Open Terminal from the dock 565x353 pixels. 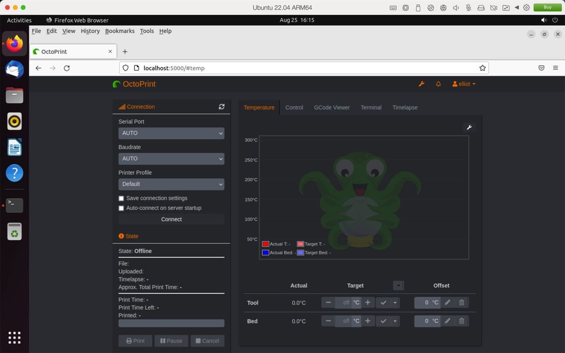pos(15,205)
